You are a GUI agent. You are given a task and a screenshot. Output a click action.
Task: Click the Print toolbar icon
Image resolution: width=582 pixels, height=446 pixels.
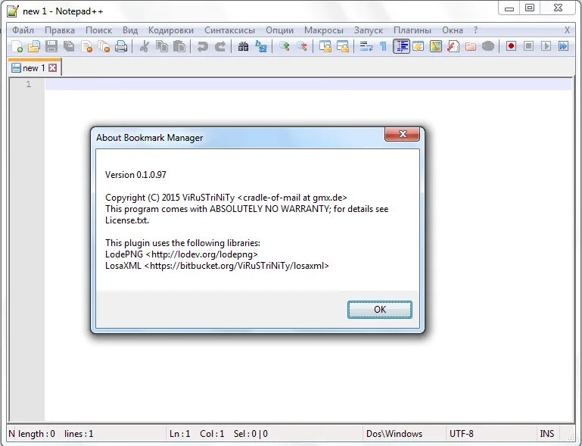121,46
